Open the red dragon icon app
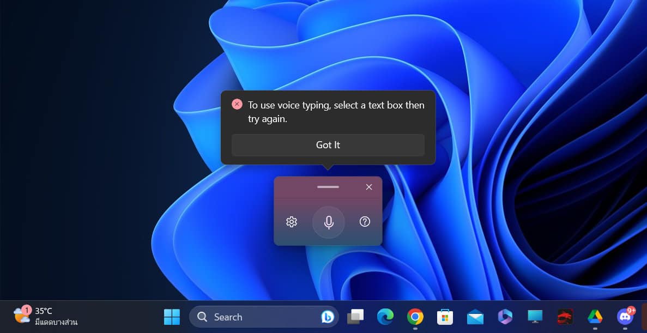The height and width of the screenshot is (333, 647). click(x=565, y=317)
